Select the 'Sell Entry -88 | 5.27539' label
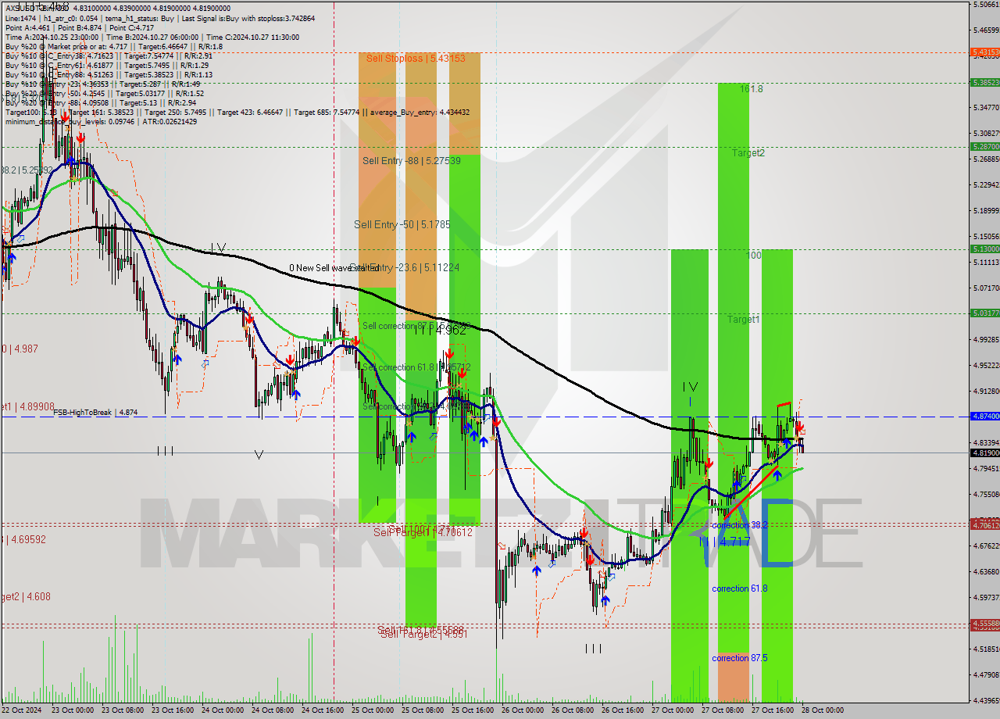Screen dimensions: 1000x719 412,161
